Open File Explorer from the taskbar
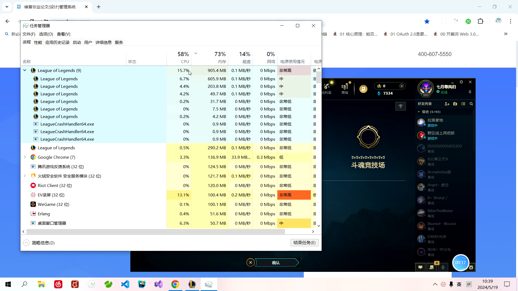This screenshot has width=518, height=291. pyautogui.click(x=41, y=284)
